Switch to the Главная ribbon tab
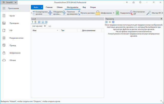164x104 pixels. tap(51, 7)
